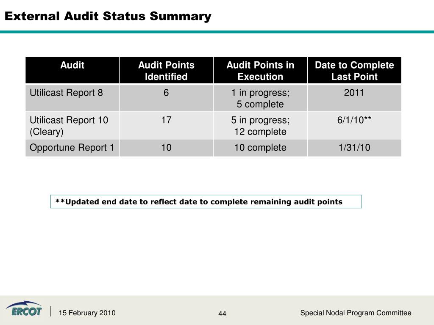The width and height of the screenshot is (434, 325).
Task: Select the 10 complete cell
Action: coord(260,148)
